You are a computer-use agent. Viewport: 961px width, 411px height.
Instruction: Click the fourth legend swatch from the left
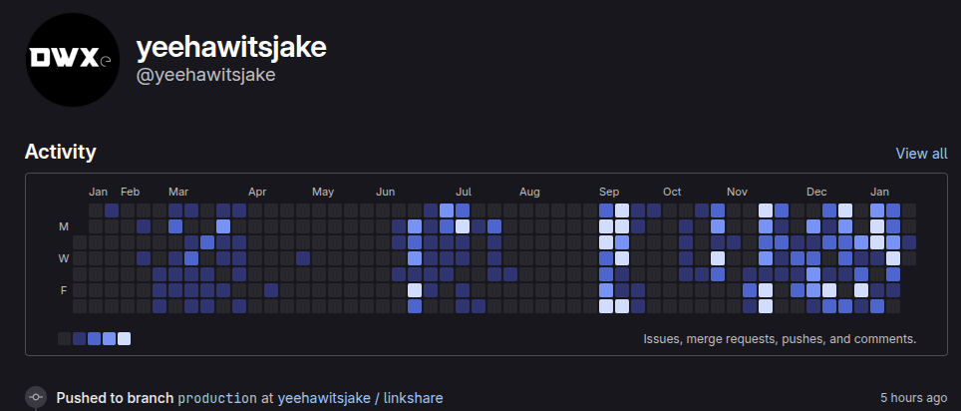pyautogui.click(x=110, y=339)
